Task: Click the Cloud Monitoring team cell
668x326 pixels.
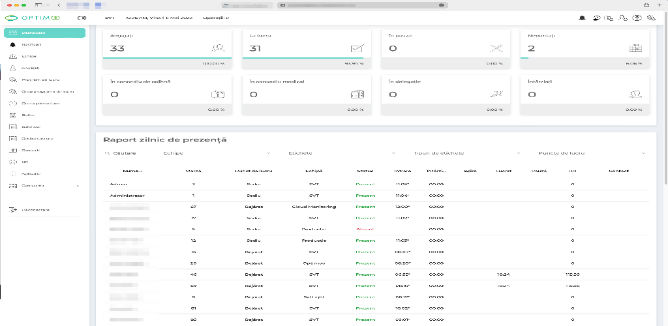Action: 314,207
